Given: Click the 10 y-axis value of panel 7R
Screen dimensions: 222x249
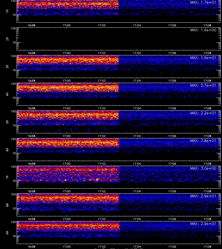Looking at the screenshot, I should (x=14, y=181).
